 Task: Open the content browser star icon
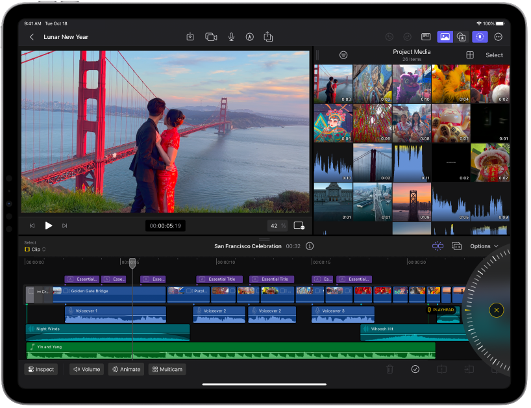coord(462,37)
